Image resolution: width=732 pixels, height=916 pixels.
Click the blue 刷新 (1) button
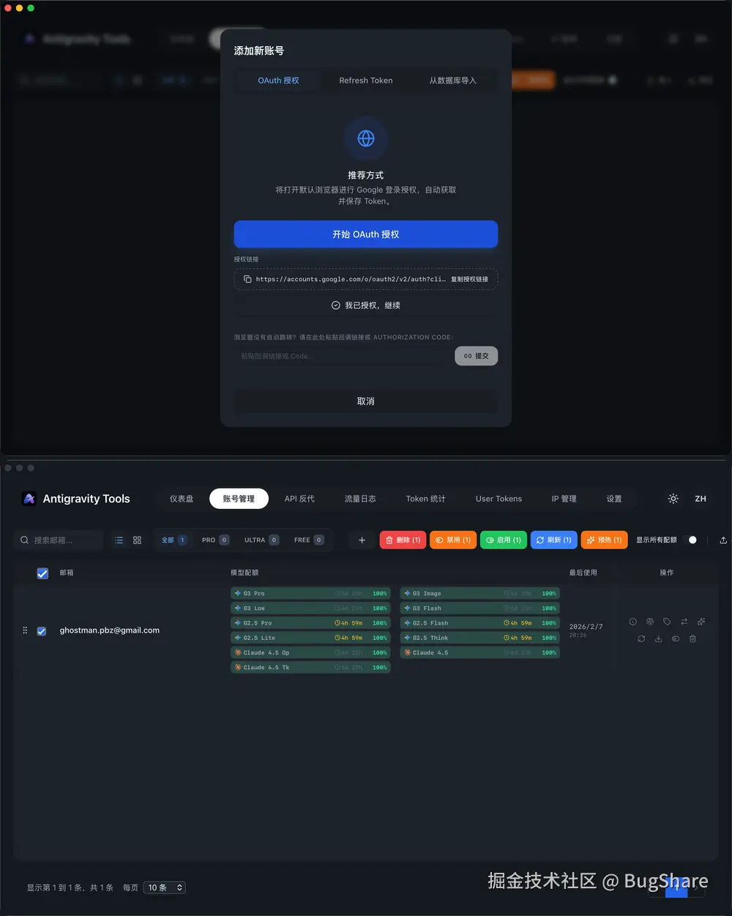click(x=554, y=540)
